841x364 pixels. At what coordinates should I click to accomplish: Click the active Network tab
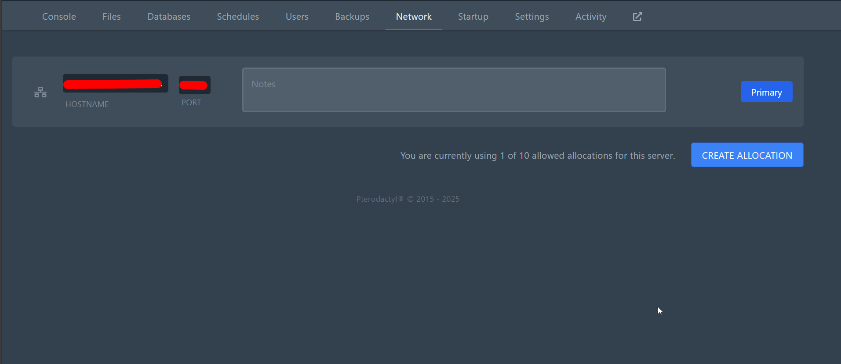point(413,17)
